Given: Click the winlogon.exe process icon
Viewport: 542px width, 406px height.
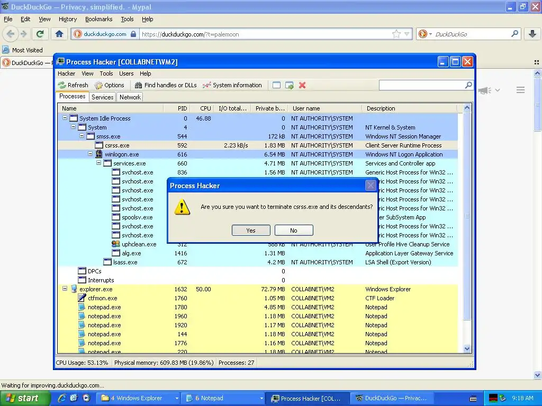Looking at the screenshot, I should tap(99, 154).
